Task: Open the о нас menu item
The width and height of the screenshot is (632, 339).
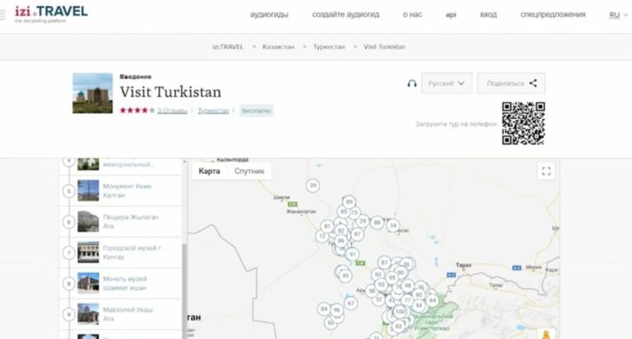Action: [412, 15]
